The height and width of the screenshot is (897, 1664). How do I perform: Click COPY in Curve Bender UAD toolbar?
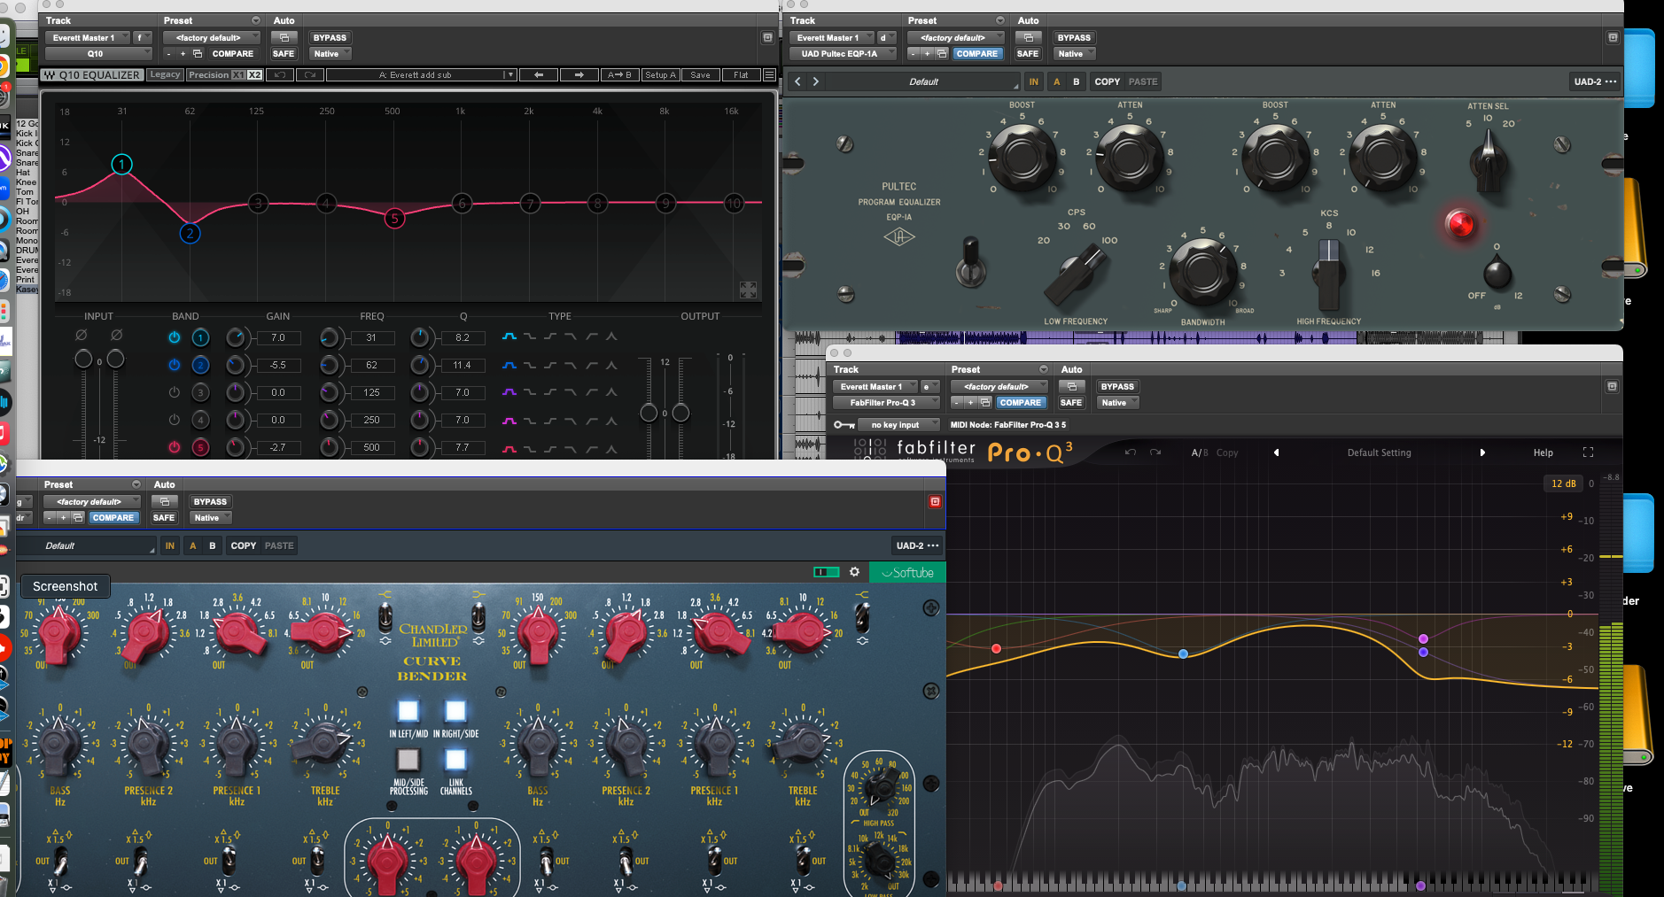point(244,545)
